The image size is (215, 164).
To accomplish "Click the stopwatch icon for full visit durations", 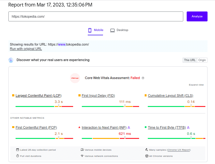I will (x=17, y=156).
